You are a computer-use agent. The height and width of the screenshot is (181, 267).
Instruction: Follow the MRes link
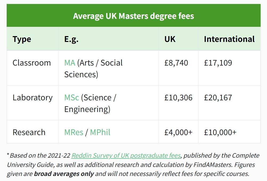pyautogui.click(x=74, y=132)
